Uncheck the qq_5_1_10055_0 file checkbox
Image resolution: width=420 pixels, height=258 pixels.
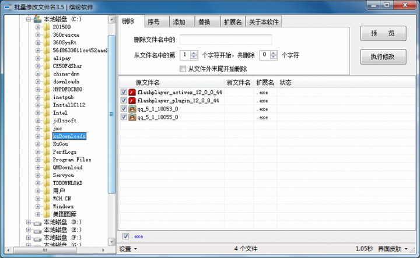pyautogui.click(x=124, y=117)
